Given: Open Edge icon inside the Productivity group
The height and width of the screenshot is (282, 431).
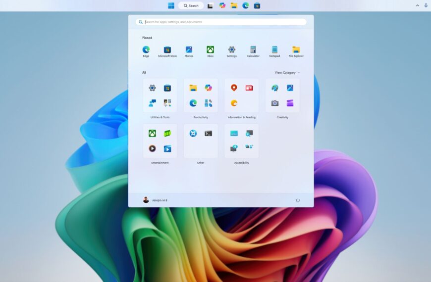Looking at the screenshot, I should [193, 103].
